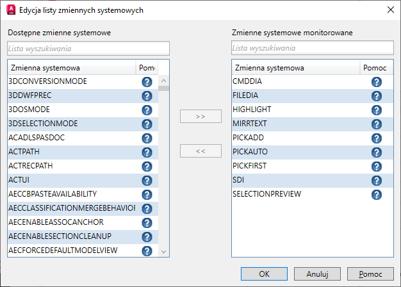401x287 pixels.
Task: Confirm the dialog with OK
Action: [265, 274]
